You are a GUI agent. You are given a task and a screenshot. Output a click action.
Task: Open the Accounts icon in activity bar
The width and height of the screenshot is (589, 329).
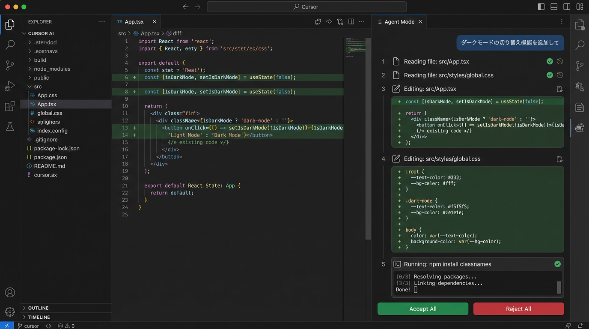coord(10,293)
